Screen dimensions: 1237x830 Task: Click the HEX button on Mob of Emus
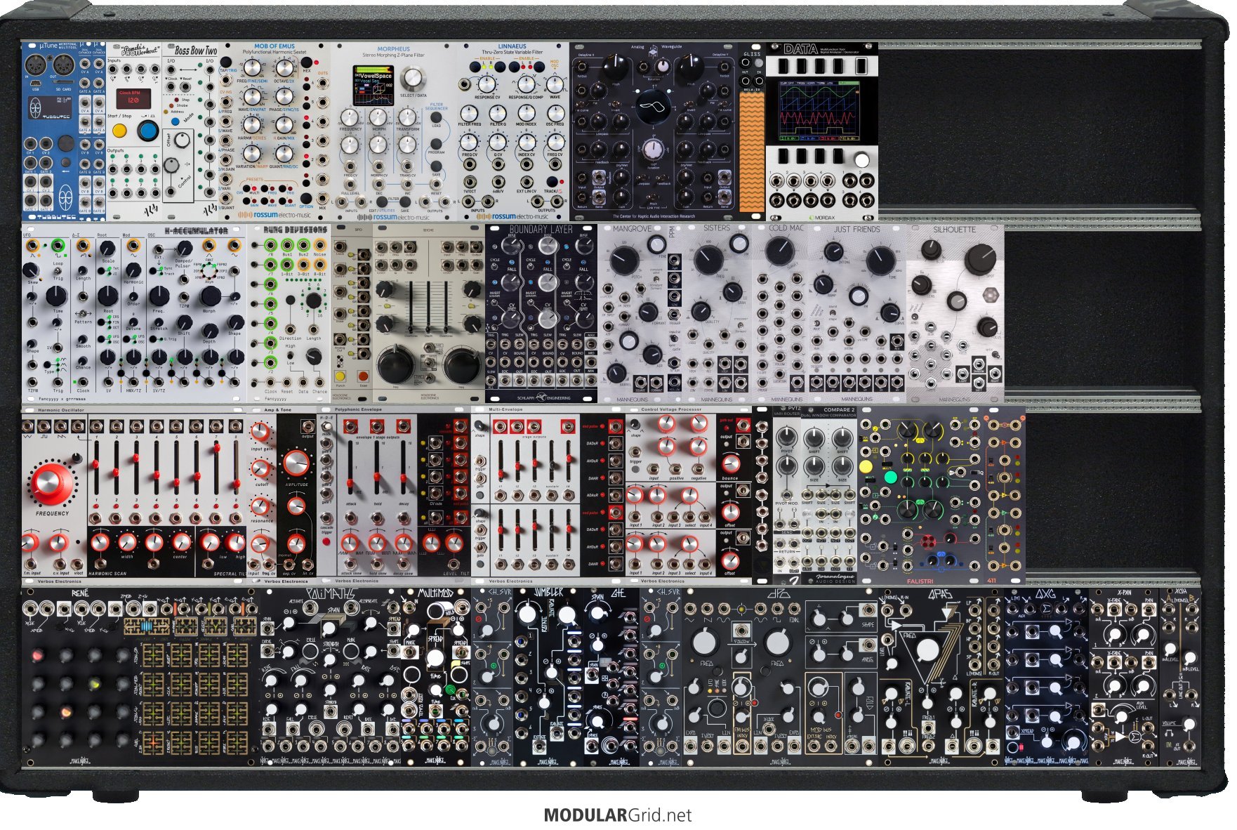click(x=306, y=63)
